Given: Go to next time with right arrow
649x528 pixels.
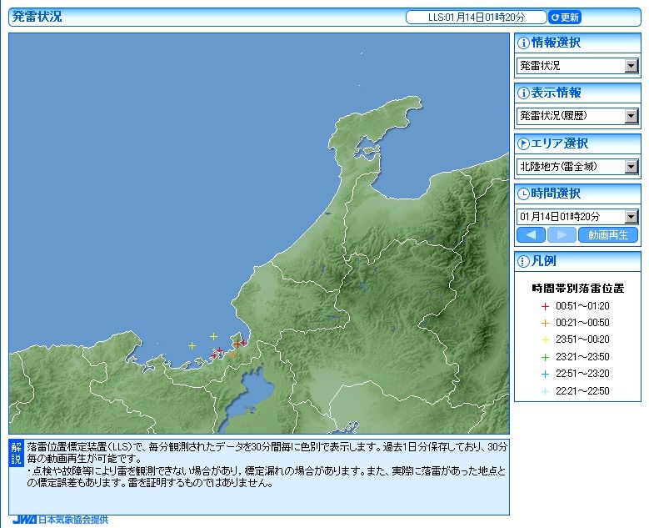Looking at the screenshot, I should click(562, 235).
